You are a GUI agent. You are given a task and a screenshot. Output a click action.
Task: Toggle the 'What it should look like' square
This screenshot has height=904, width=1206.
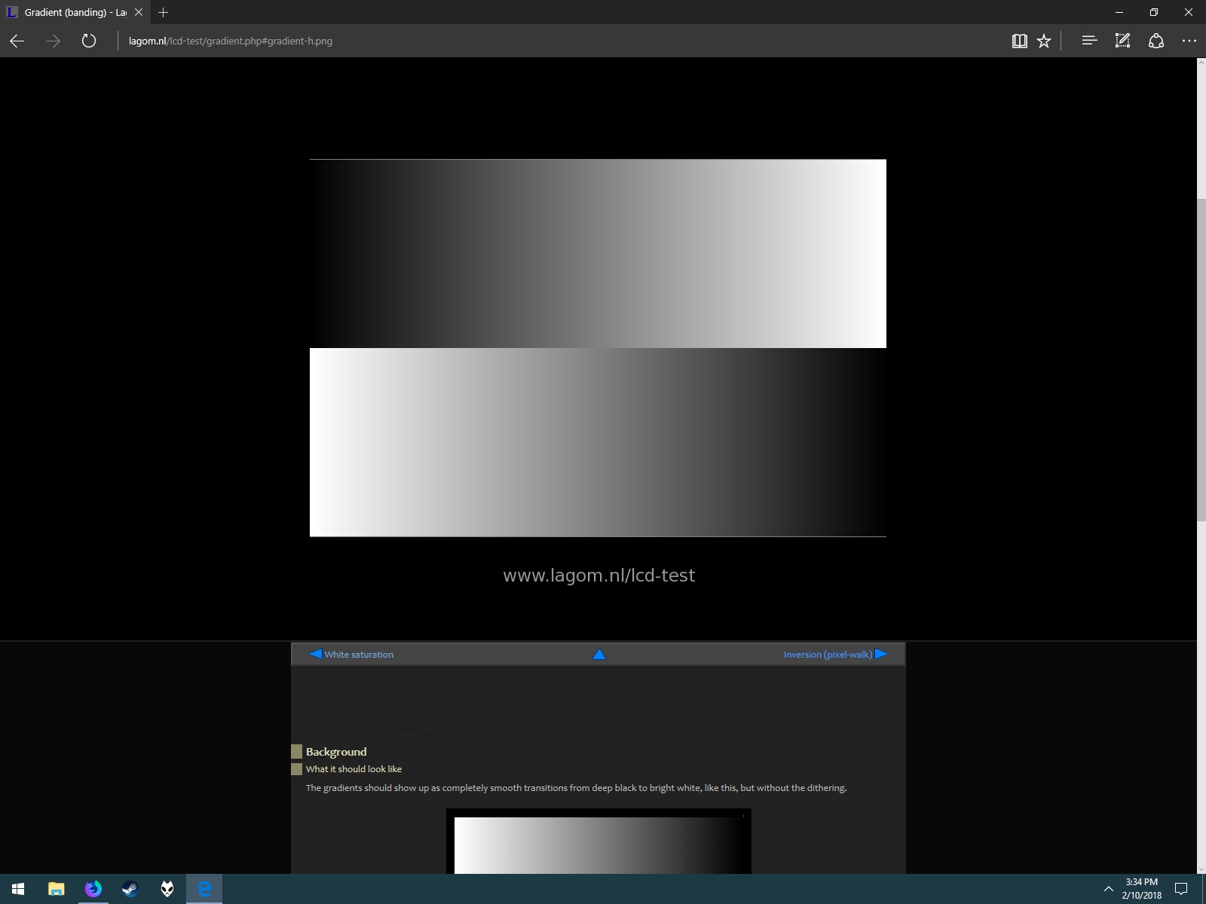pyautogui.click(x=296, y=769)
